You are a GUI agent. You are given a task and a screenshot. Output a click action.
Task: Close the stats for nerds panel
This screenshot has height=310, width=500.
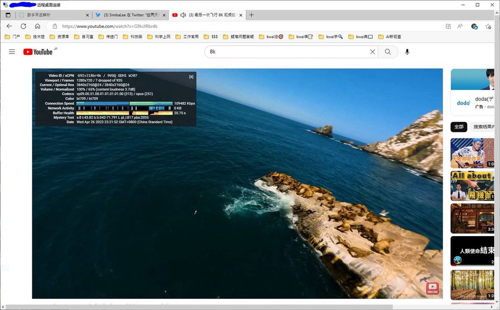(191, 77)
